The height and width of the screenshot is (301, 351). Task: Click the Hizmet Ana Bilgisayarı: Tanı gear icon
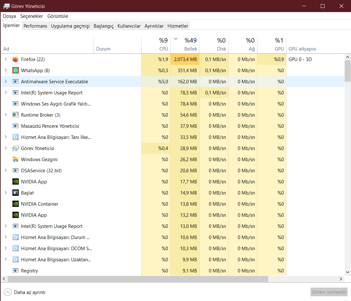pos(16,137)
